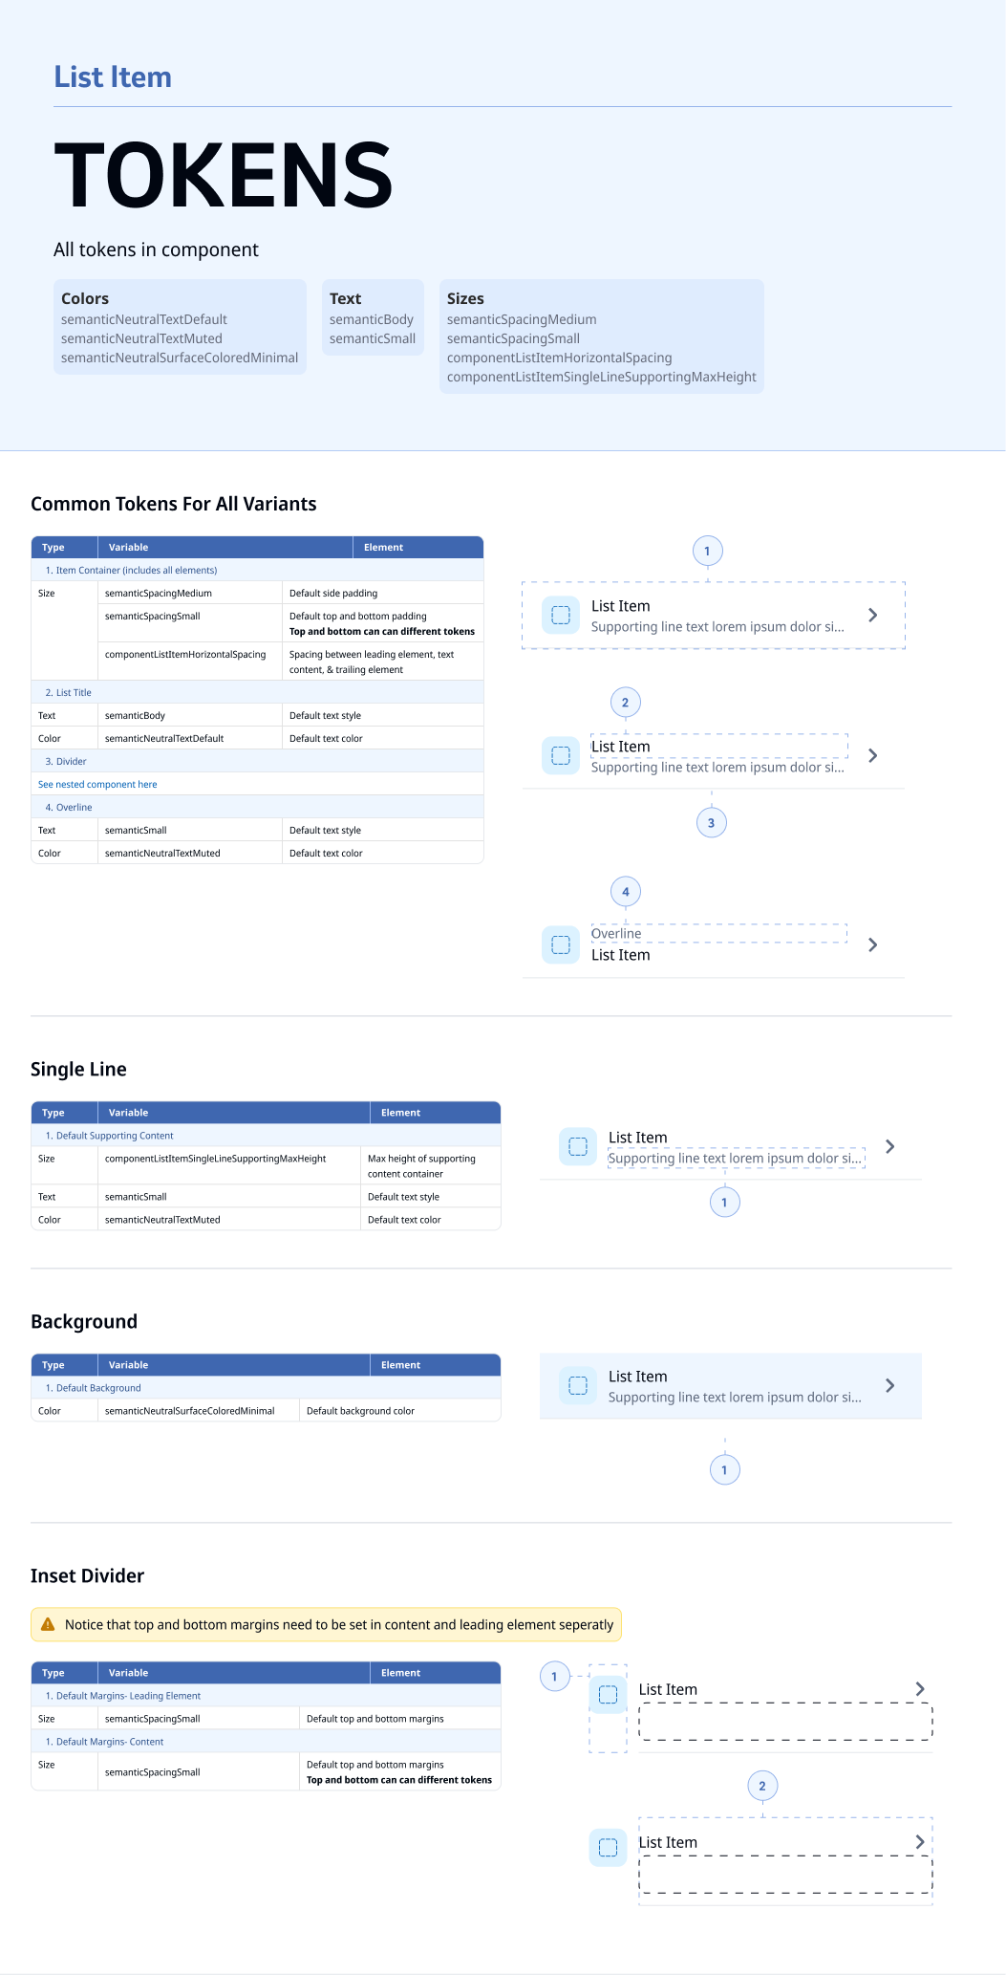Click the chevron arrow in the Background example

tap(889, 1385)
